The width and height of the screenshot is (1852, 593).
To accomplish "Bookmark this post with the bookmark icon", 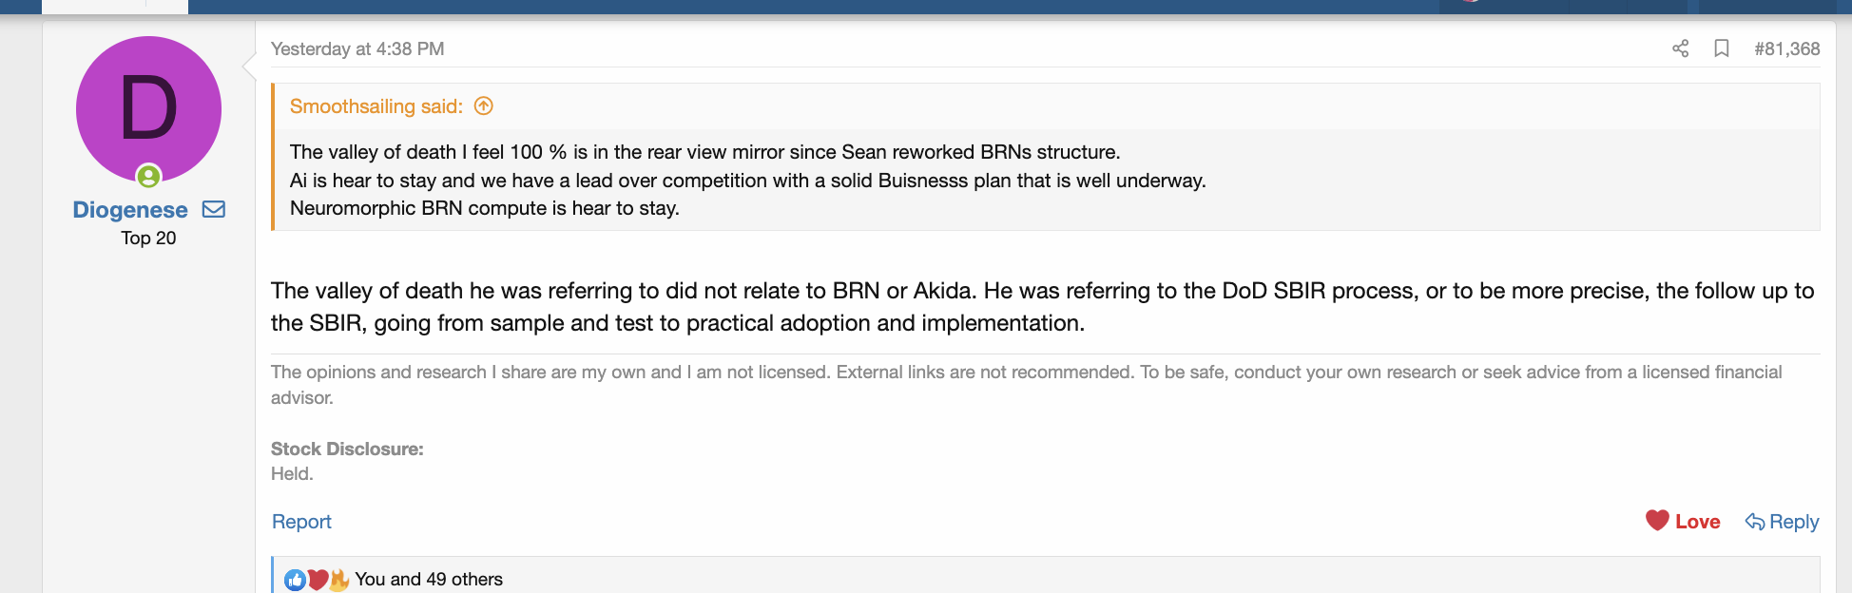I will click(1721, 48).
